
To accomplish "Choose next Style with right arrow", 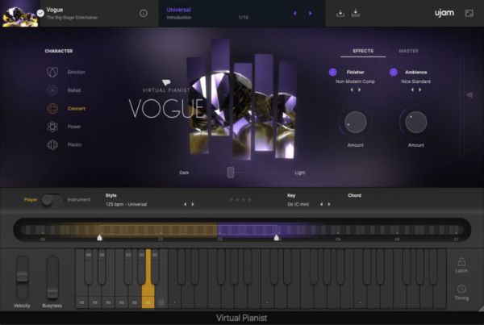I will point(193,204).
